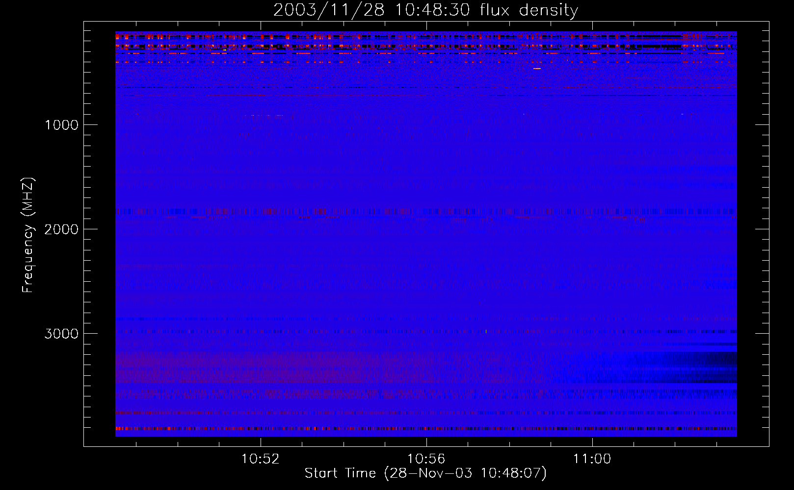
Task: Select the 2000 frequency axis label
Action: pos(61,229)
